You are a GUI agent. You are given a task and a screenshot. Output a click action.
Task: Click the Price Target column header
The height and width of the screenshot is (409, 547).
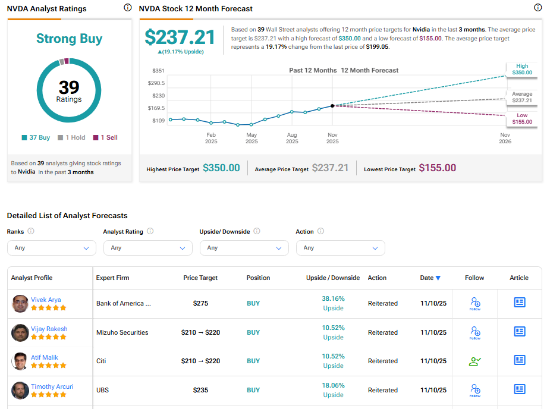coord(200,278)
